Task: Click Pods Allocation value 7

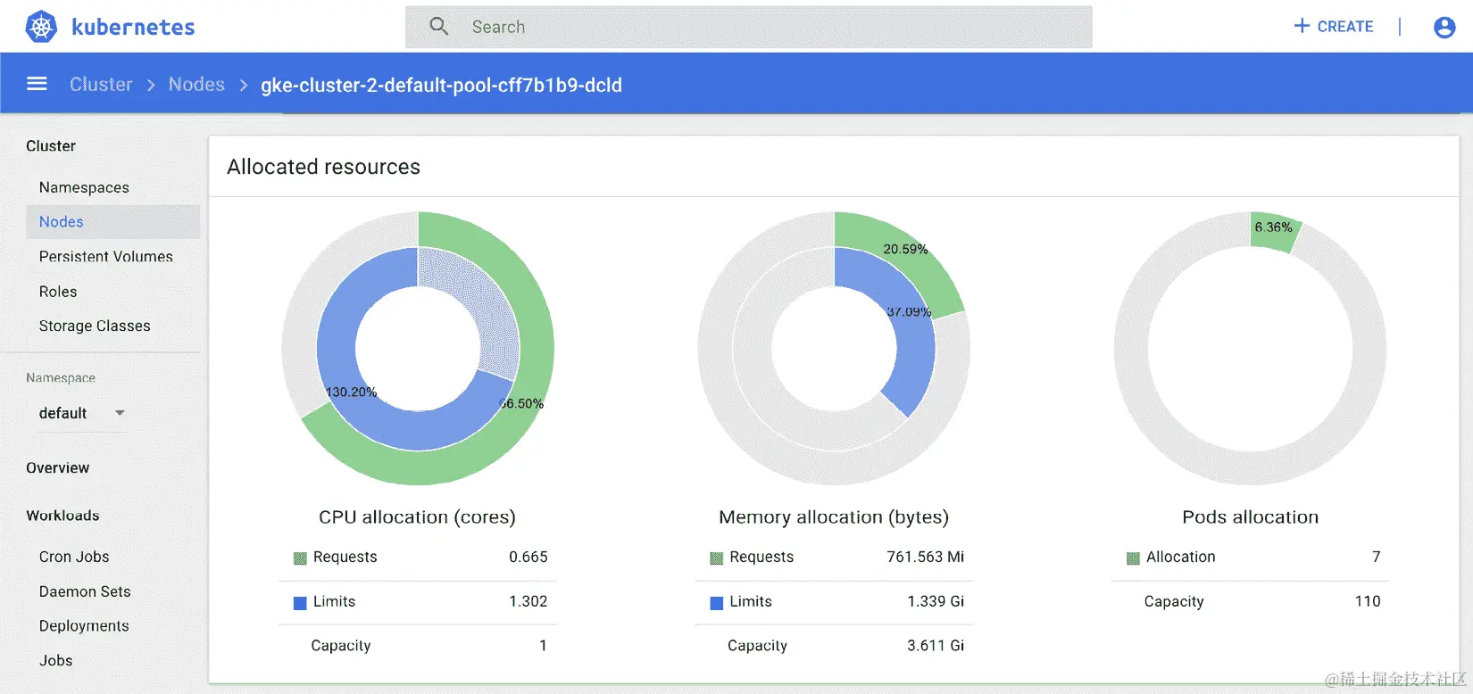Action: tap(1377, 557)
